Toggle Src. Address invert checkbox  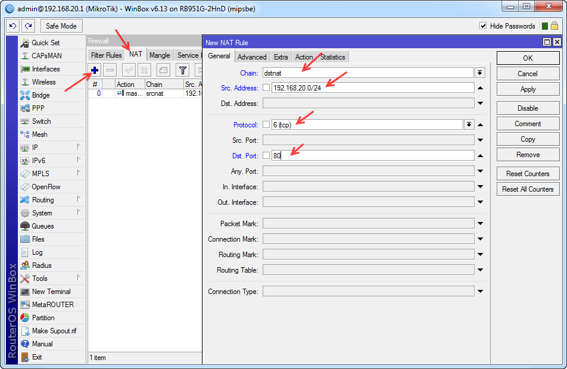(x=266, y=87)
